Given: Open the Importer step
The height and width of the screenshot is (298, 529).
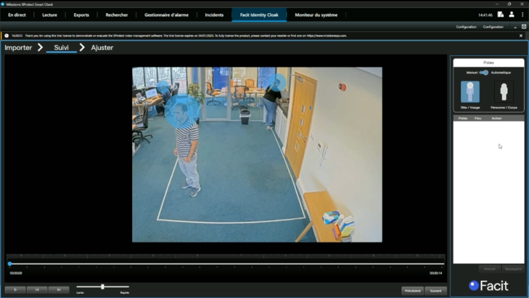Looking at the screenshot, I should click(x=19, y=47).
